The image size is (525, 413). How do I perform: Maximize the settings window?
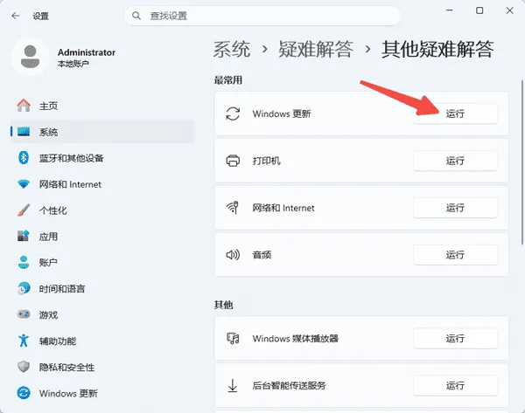479,10
